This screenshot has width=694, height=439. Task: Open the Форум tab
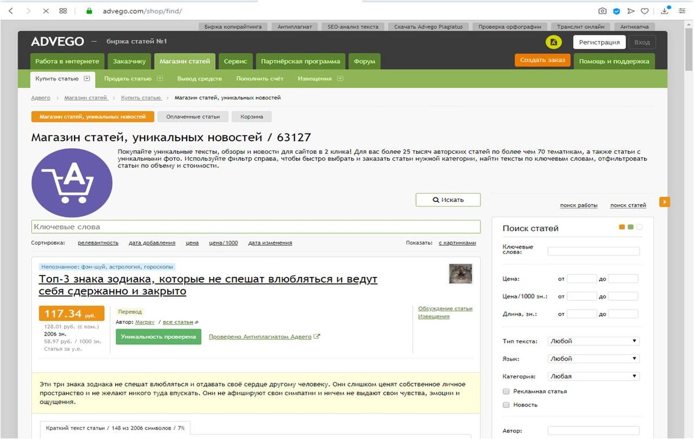coord(364,61)
